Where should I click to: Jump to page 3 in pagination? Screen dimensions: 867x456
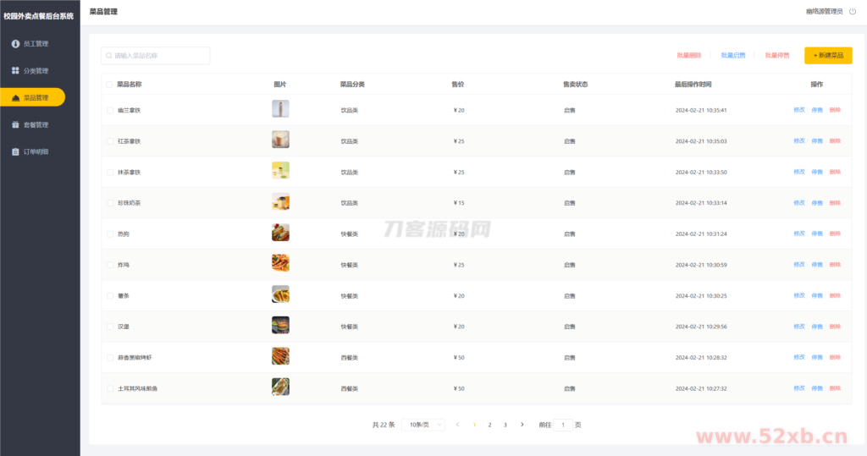(x=505, y=425)
